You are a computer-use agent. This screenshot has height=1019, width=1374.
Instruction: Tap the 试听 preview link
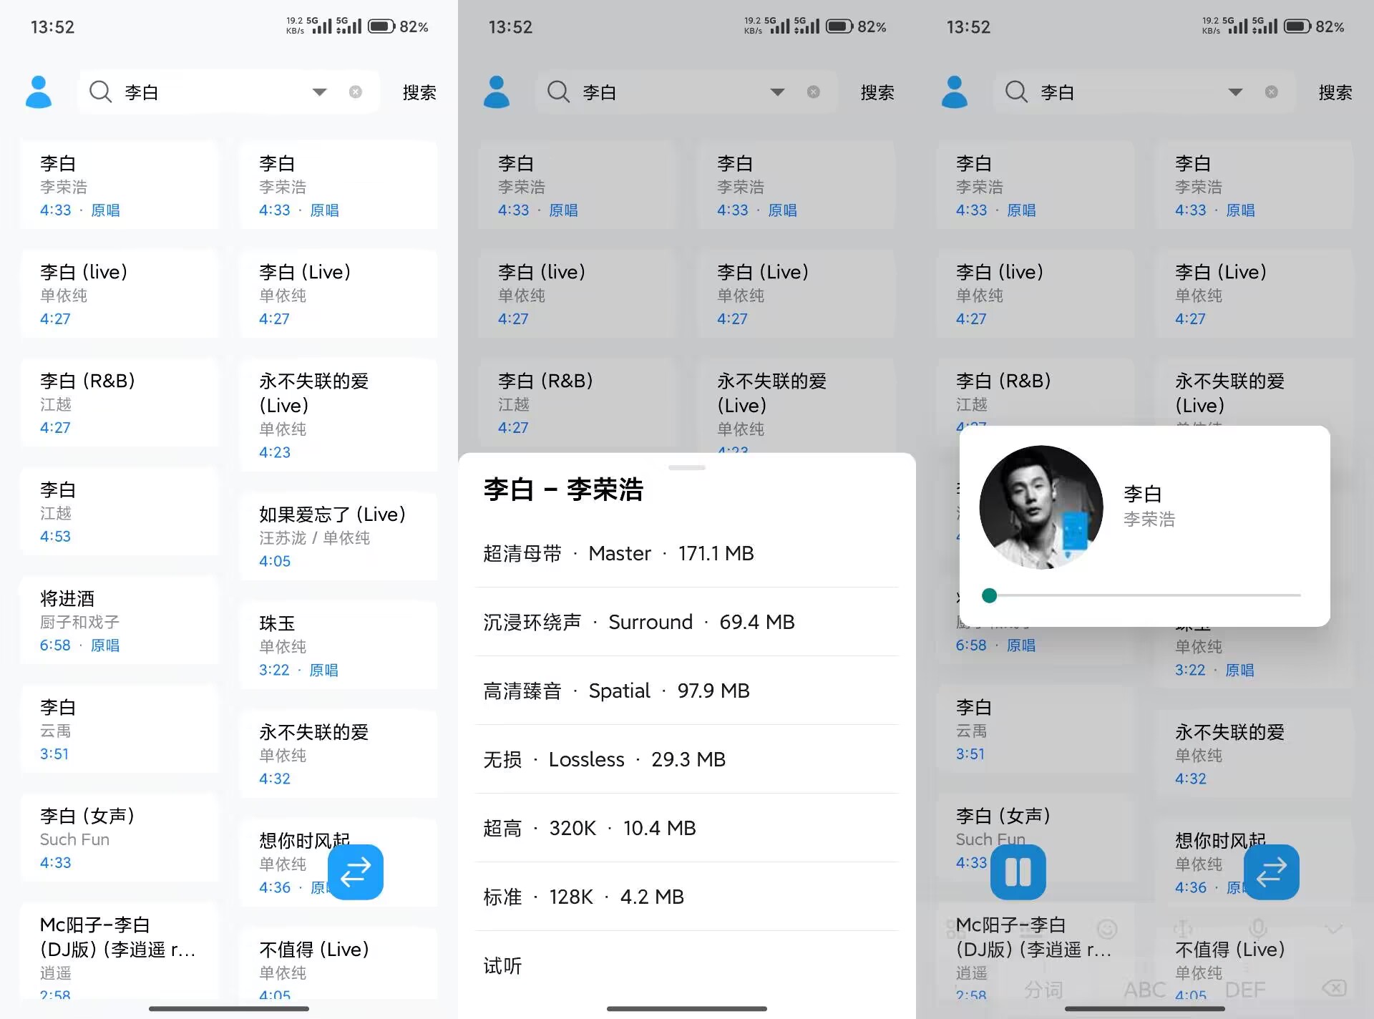503,965
